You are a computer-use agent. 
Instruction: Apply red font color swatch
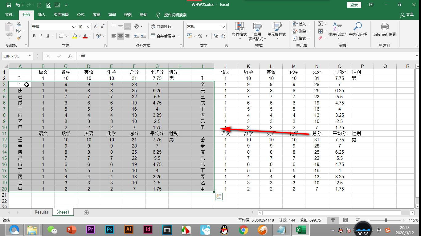(x=85, y=36)
